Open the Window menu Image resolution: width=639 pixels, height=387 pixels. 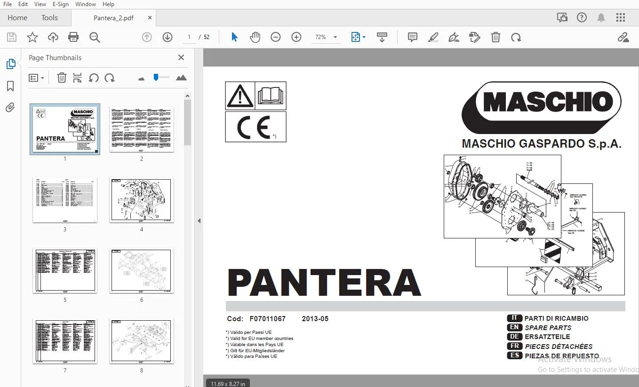pos(85,4)
